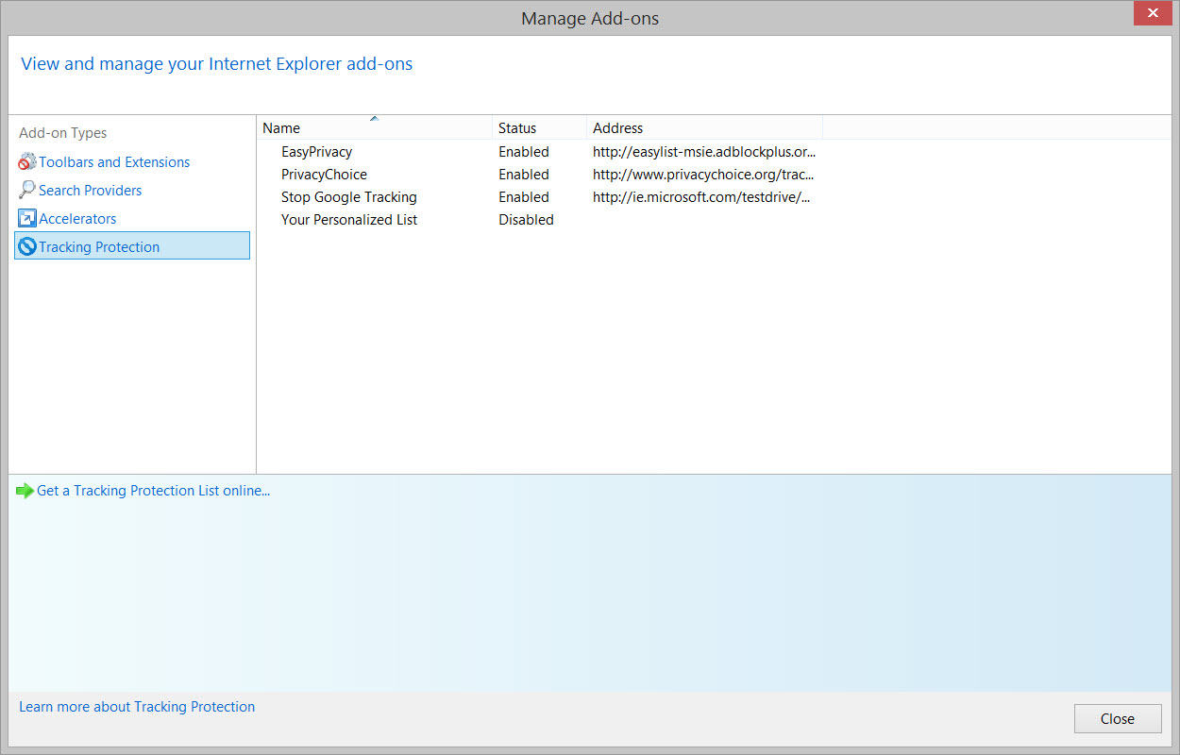1180x755 pixels.
Task: Sort list by Status column header
Action: click(x=540, y=127)
